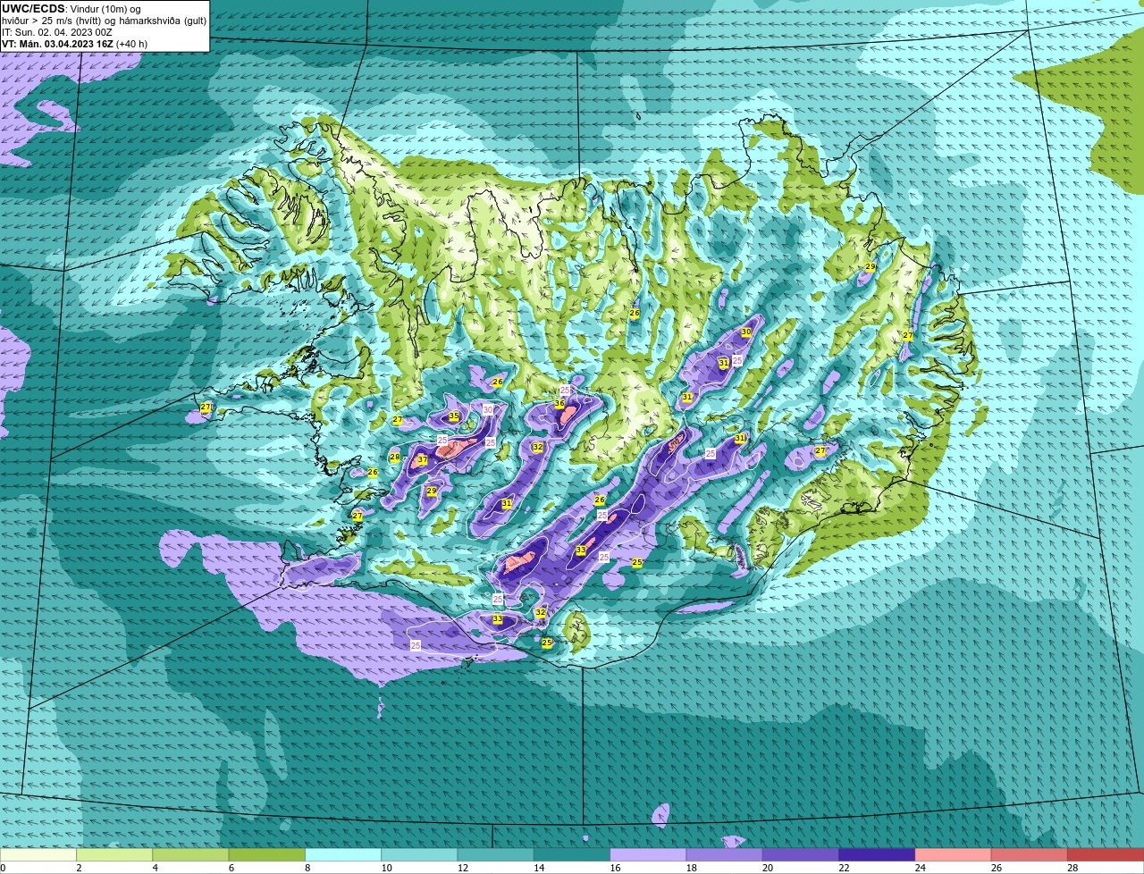Pick the medium teal 12–14 m/s legend swatch
This screenshot has height=874, width=1144.
[x=496, y=854]
